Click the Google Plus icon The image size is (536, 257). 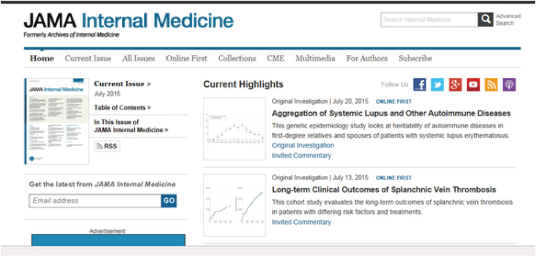[x=455, y=85]
